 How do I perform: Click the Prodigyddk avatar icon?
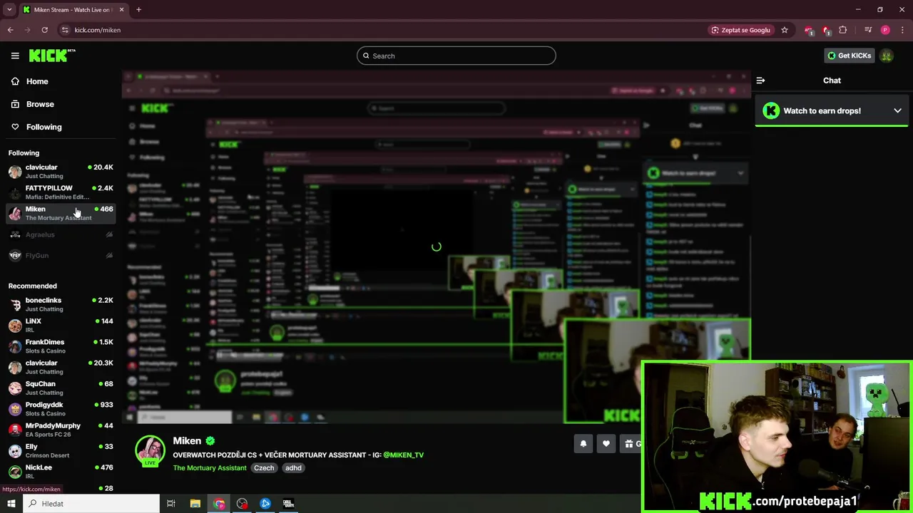tap(15, 409)
